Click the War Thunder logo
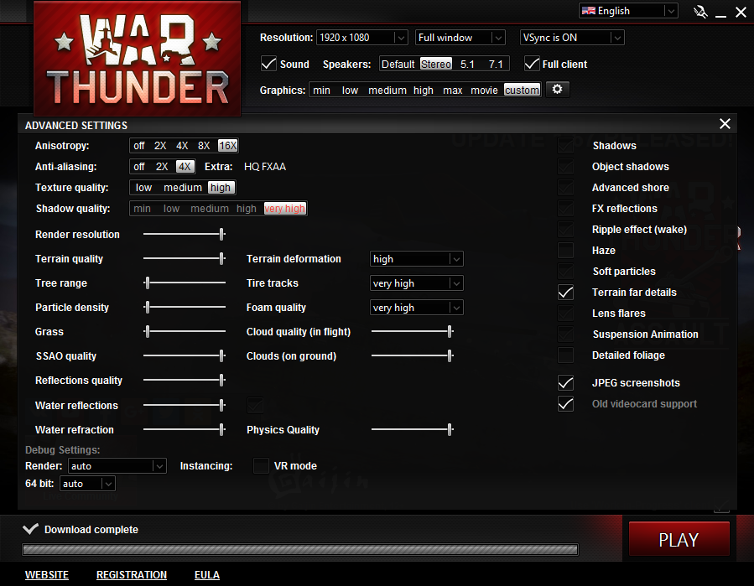Image resolution: width=754 pixels, height=586 pixels. click(x=138, y=58)
